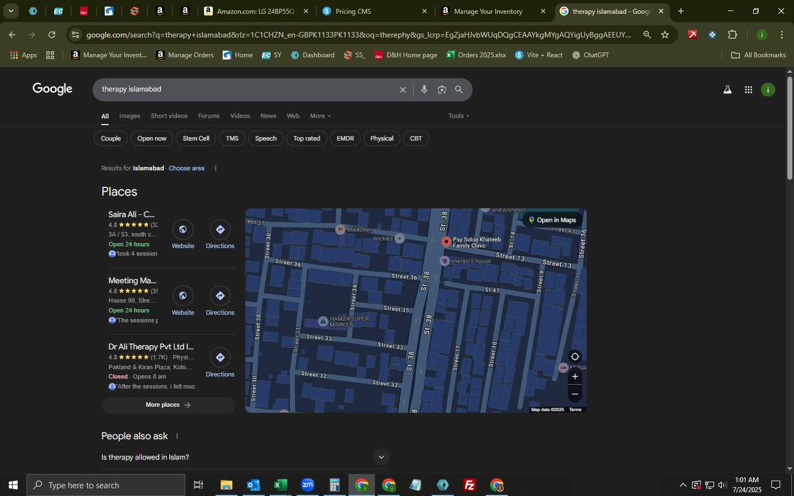Open the Orders 2025.xlsx bookmark

tap(476, 55)
